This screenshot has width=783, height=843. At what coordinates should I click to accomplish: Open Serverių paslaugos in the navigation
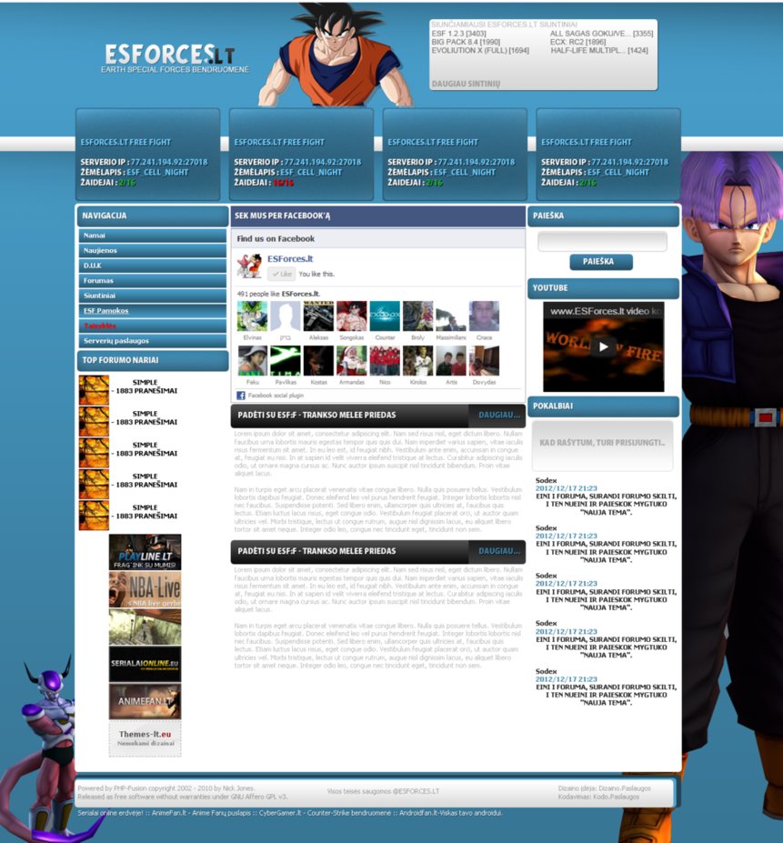coord(153,341)
